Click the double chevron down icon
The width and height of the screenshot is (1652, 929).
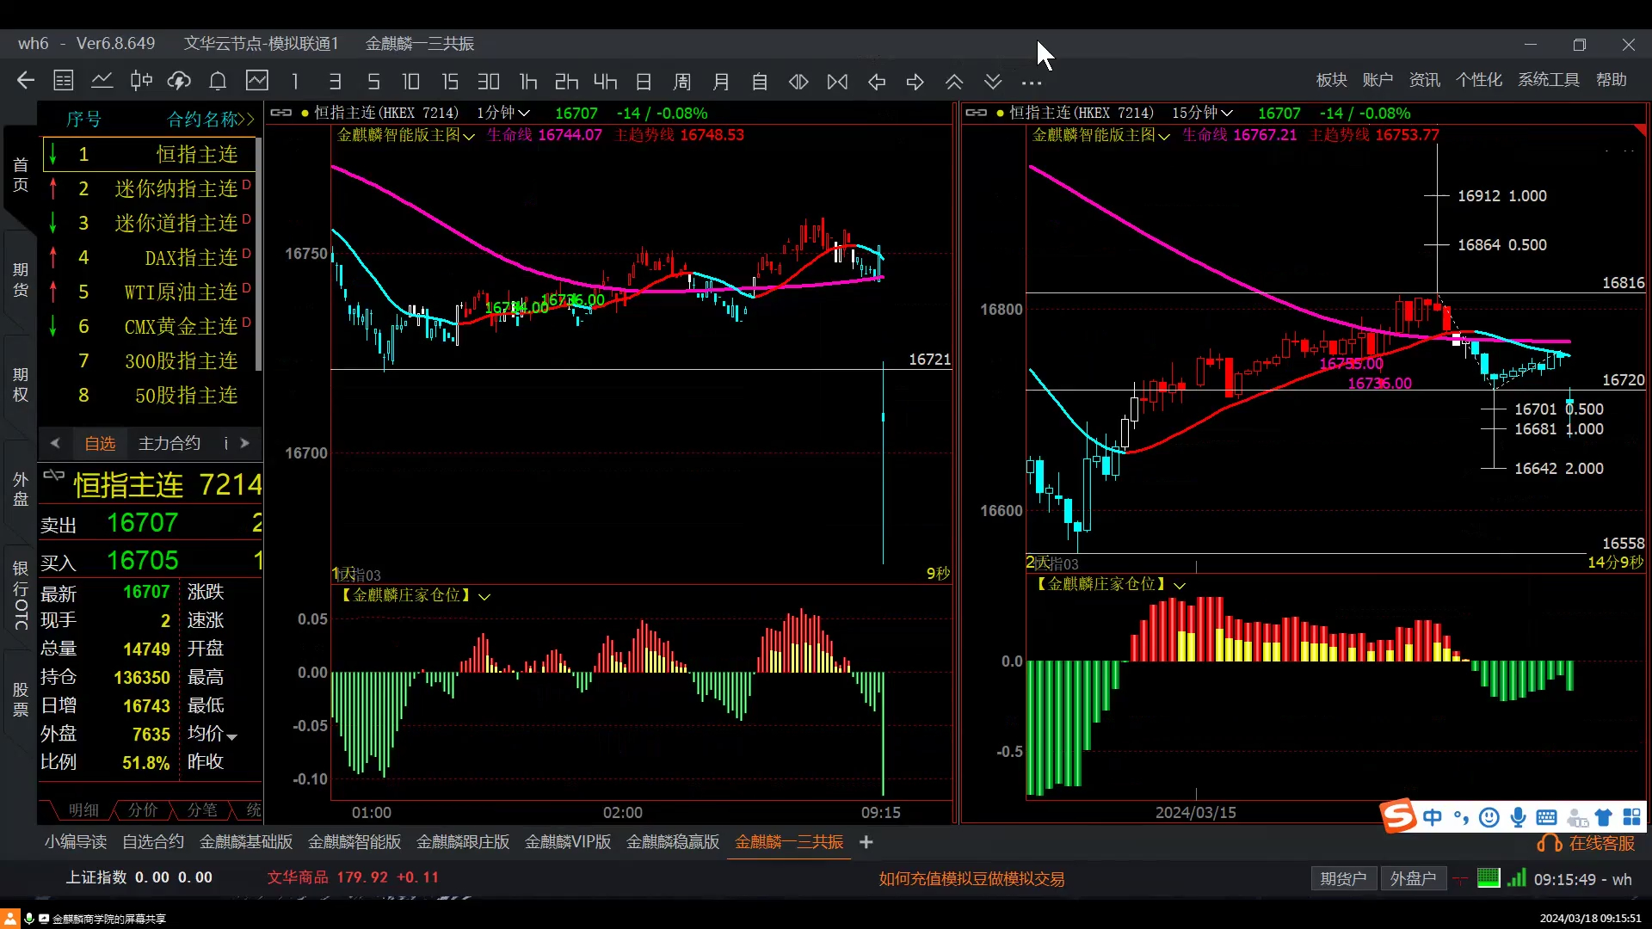[x=993, y=81]
